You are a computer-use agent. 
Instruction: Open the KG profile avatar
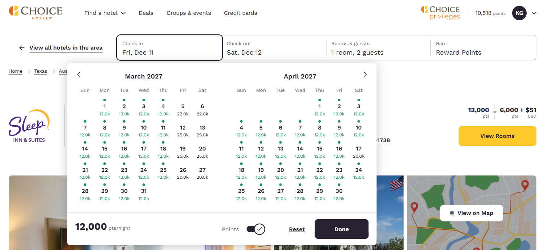(519, 13)
